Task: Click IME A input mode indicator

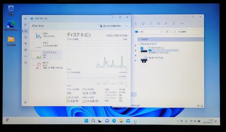Action: (x=186, y=121)
